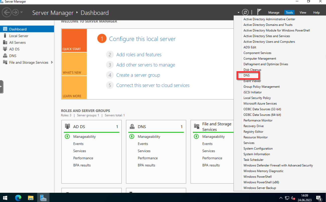Click Server Manager taskbar icon
The height and width of the screenshot is (202, 326).
43,198
